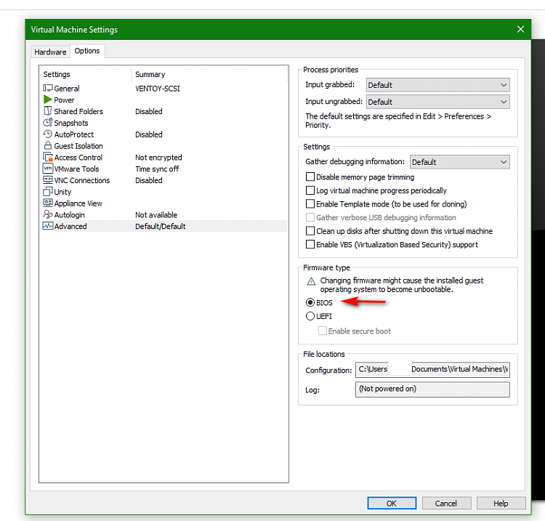Click the Settings column header
The height and width of the screenshot is (521, 545).
pyautogui.click(x=57, y=74)
